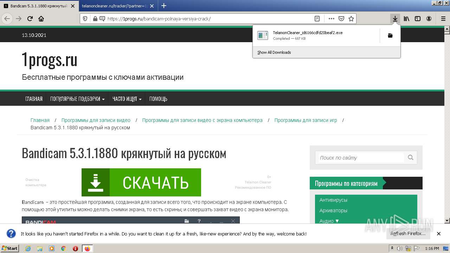
Task: Click Telamon Cleaner ad text
Action: click(258, 182)
